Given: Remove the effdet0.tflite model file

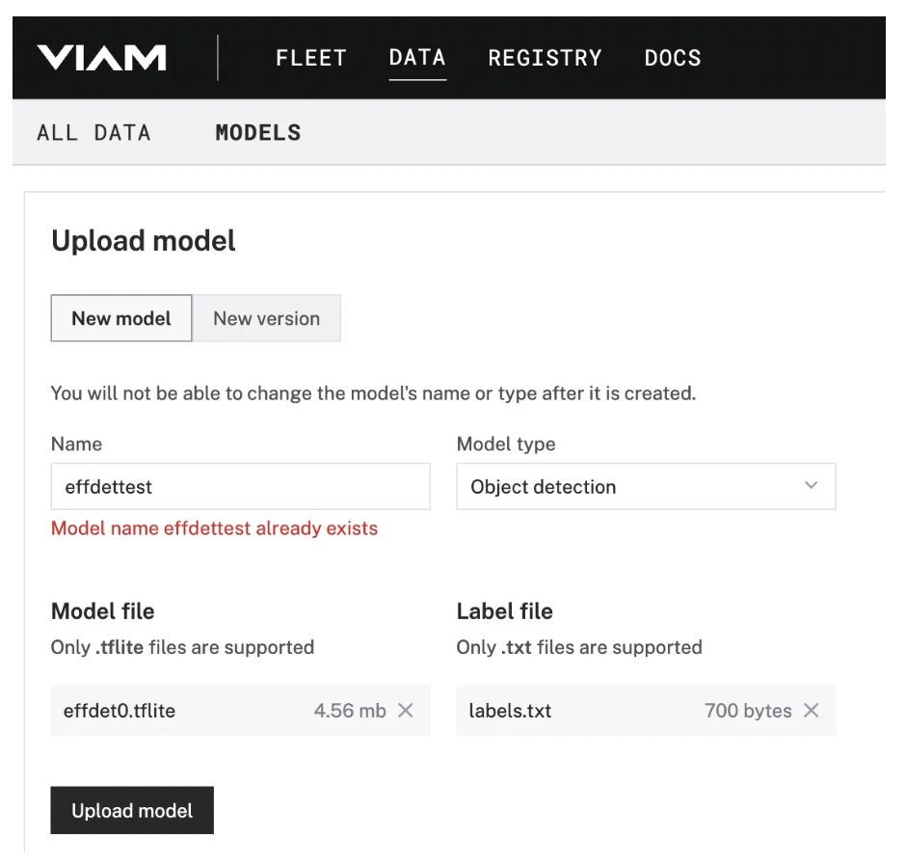Looking at the screenshot, I should (406, 711).
